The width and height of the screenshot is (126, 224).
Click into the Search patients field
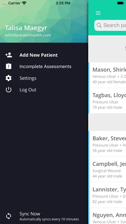click(x=110, y=25)
